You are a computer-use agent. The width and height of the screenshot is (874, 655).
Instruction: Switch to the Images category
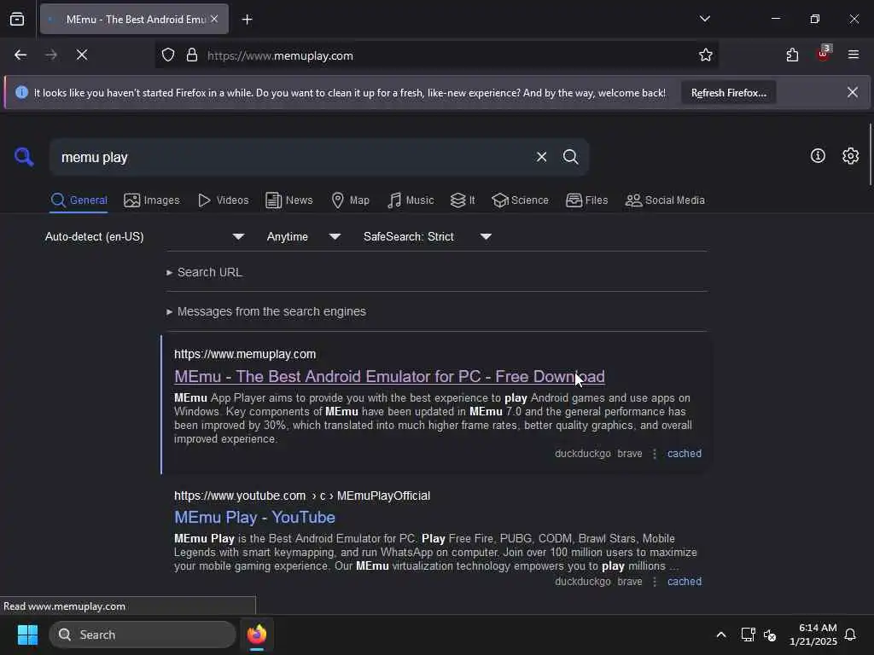click(x=152, y=200)
